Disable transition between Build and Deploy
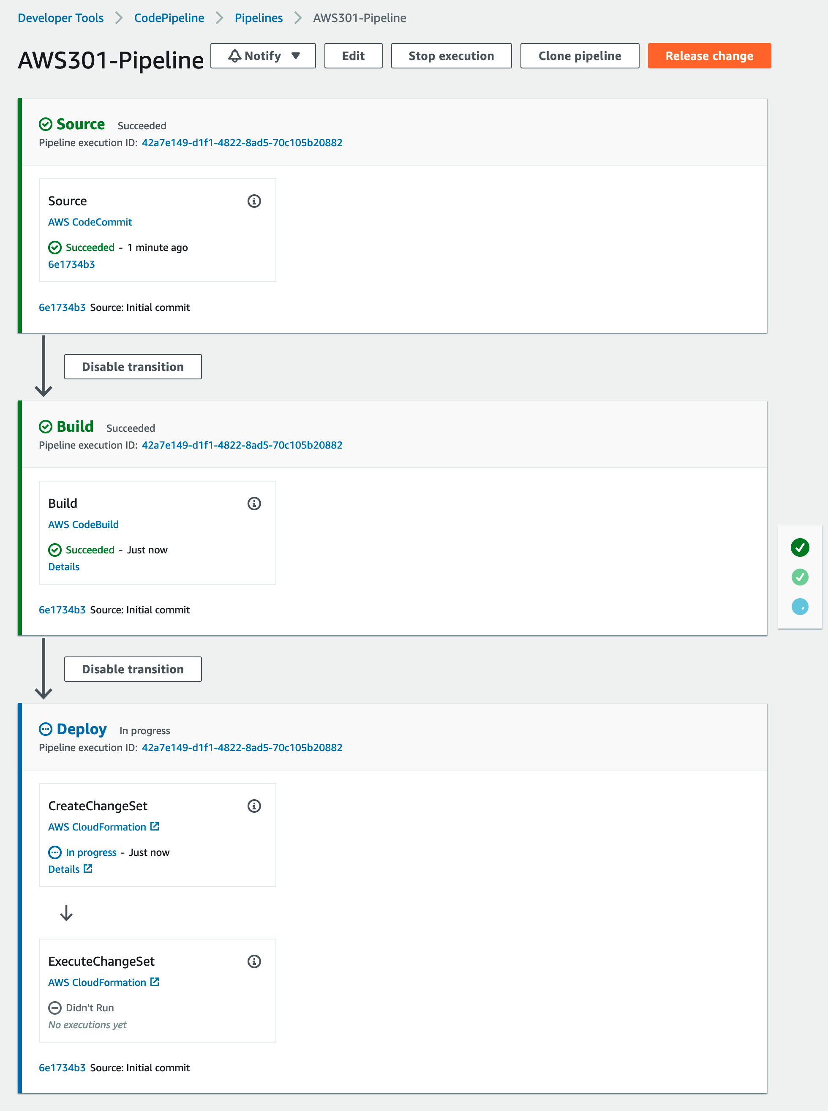 point(133,669)
